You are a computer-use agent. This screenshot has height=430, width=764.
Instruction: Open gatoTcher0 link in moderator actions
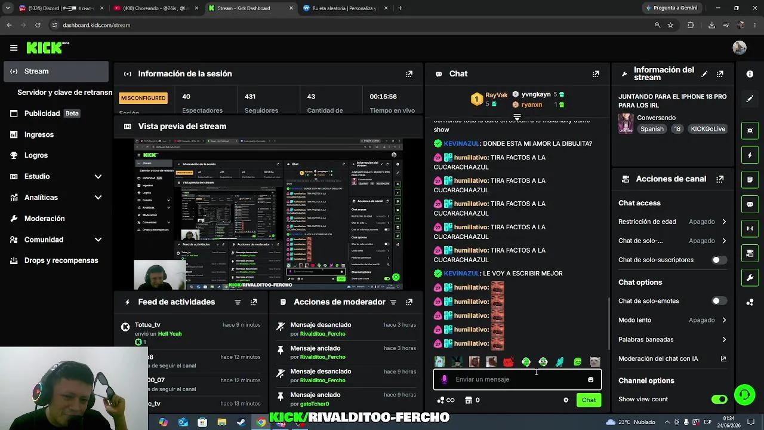coord(315,404)
